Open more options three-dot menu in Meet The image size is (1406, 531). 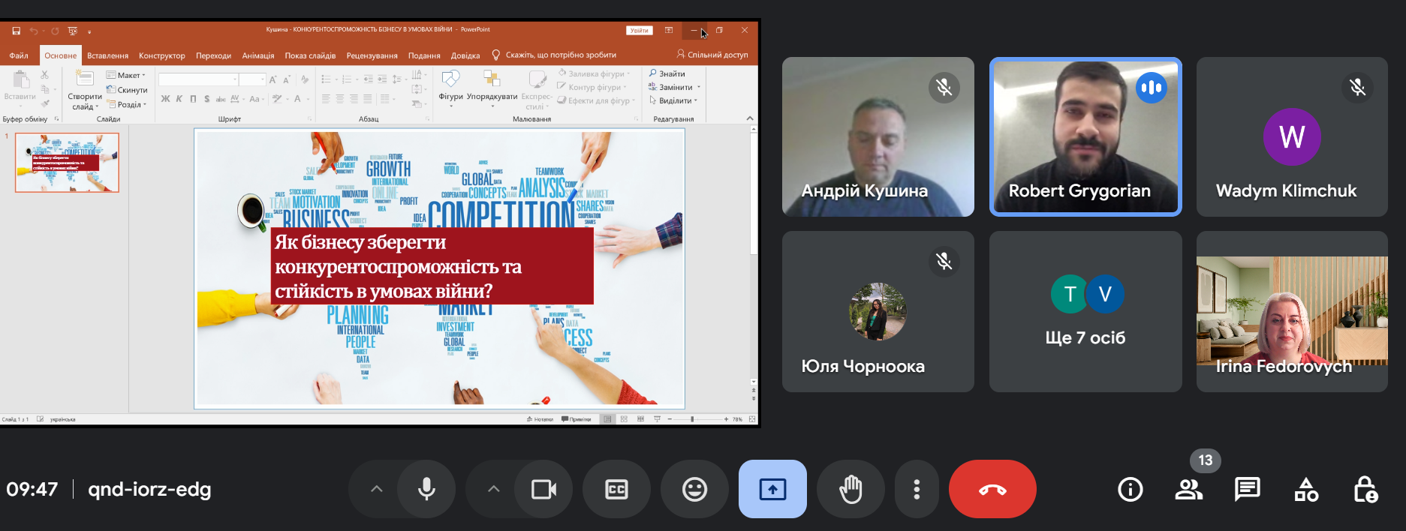[917, 489]
